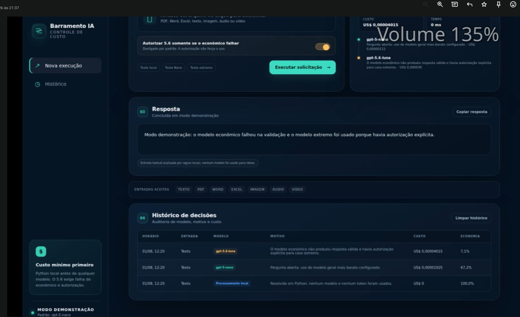The height and width of the screenshot is (317, 520).
Task: Click the response text box with "Modo demonstração"
Action: pyautogui.click(x=314, y=139)
